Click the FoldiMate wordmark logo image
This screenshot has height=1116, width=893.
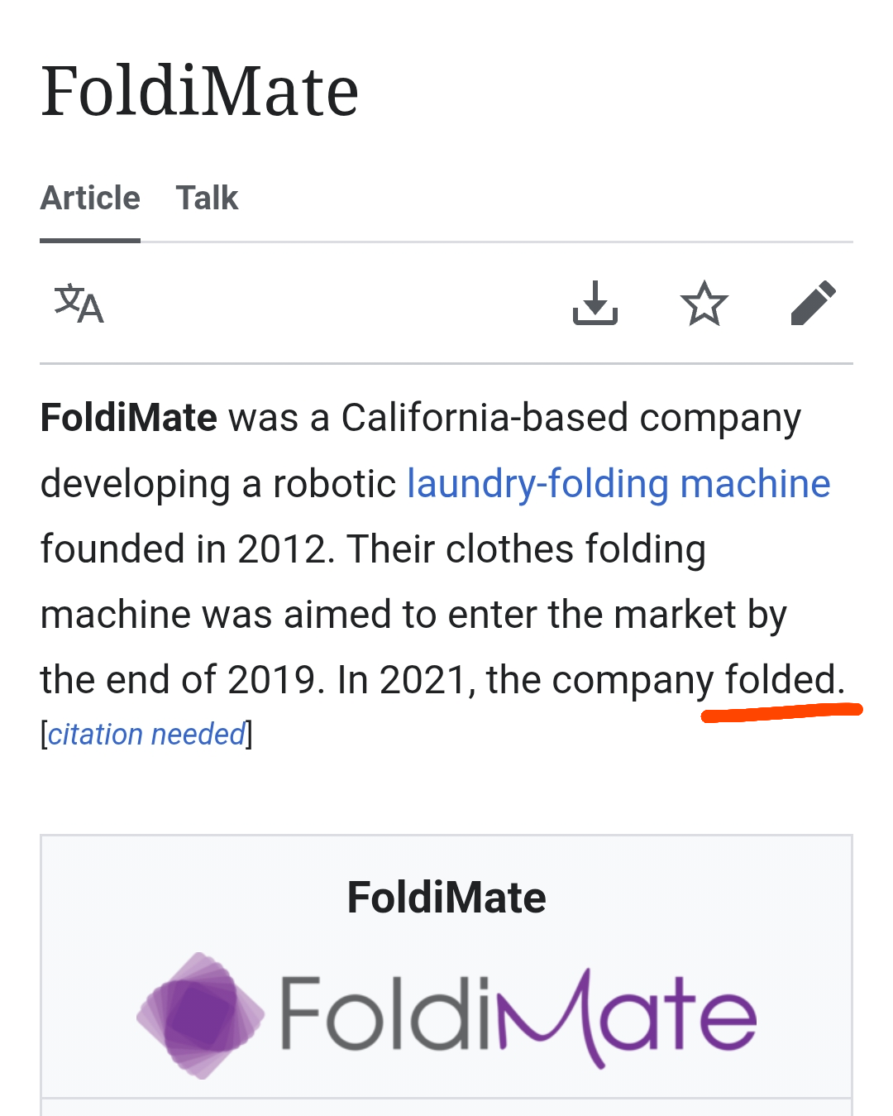pyautogui.click(x=518, y=1016)
